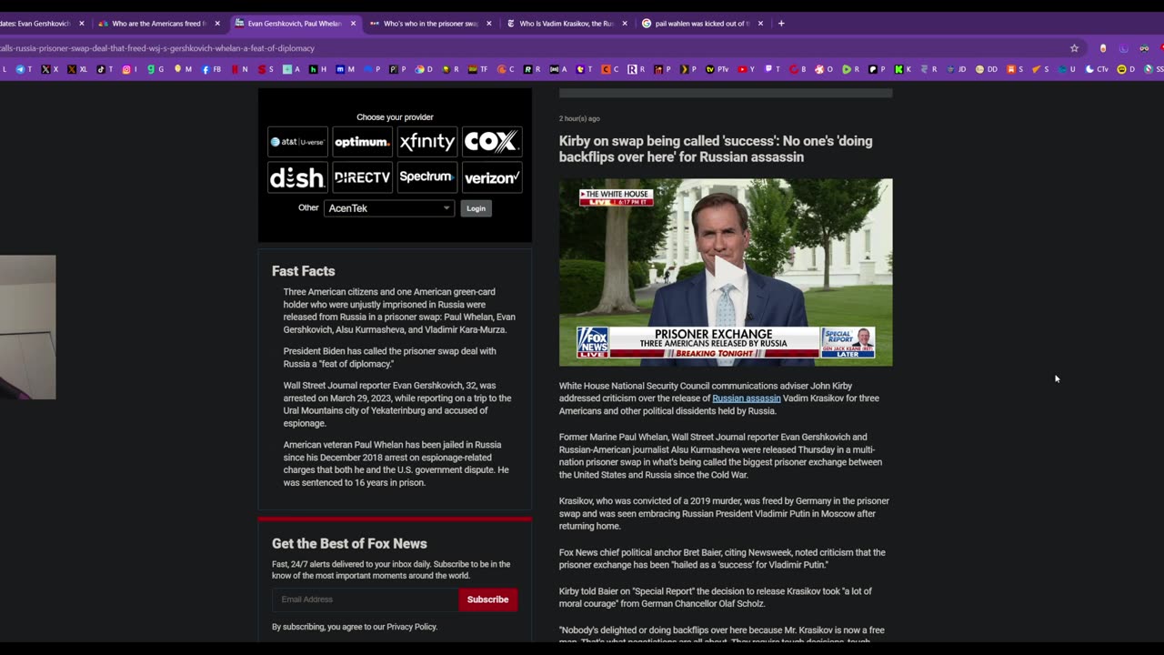Image resolution: width=1164 pixels, height=655 pixels.
Task: Switch to 'Who Is Vadim Krasikov' tab
Action: pos(567,24)
